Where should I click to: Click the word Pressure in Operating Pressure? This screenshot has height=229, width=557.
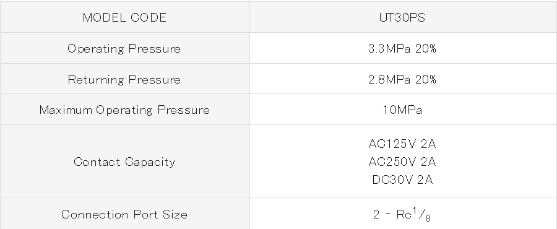155,49
